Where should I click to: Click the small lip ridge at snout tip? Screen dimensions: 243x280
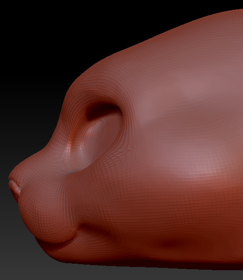click(x=15, y=188)
